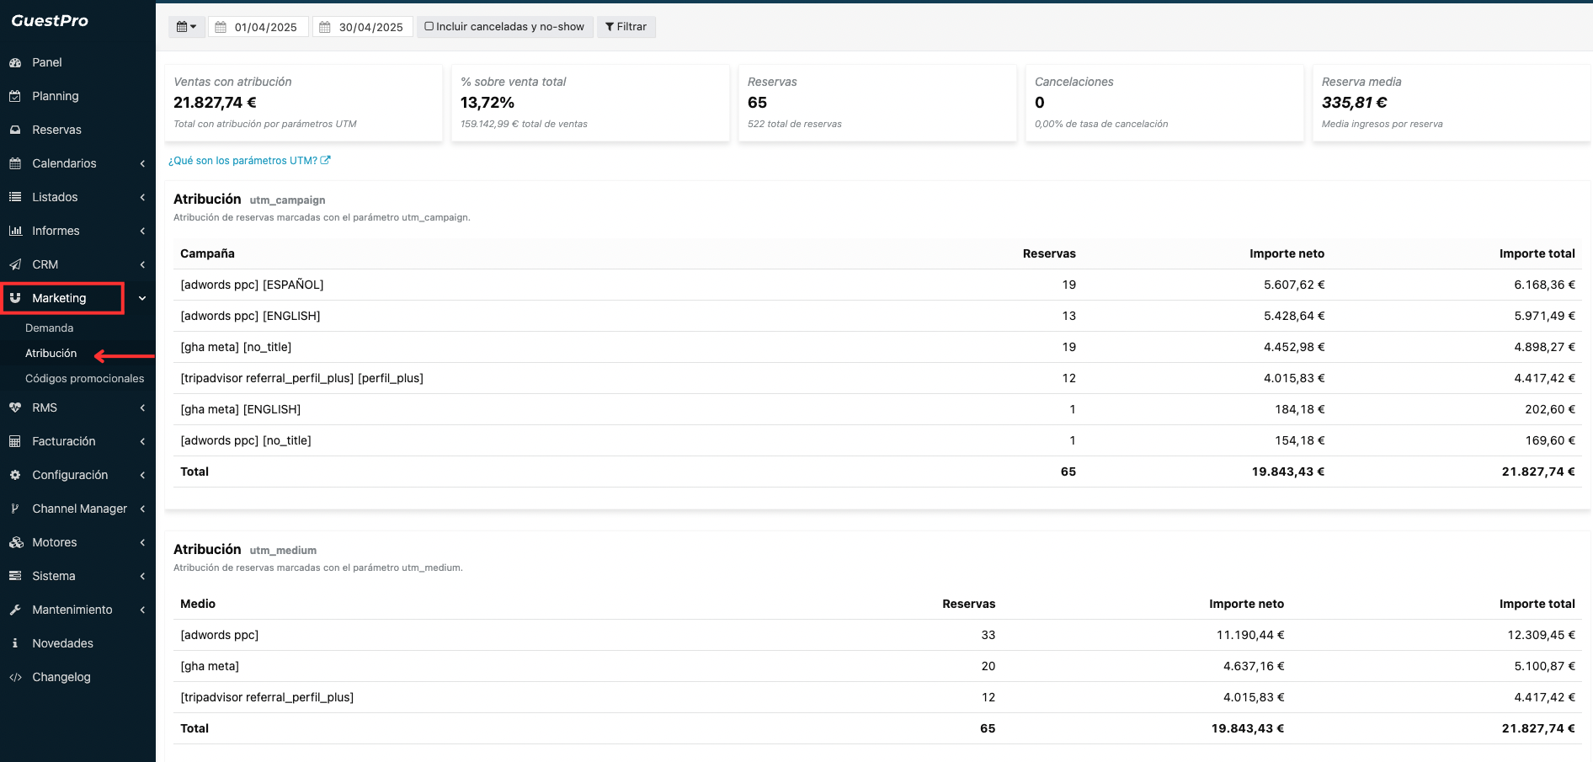Viewport: 1593px width, 762px height.
Task: Click the Reservas inbox icon
Action: [15, 130]
